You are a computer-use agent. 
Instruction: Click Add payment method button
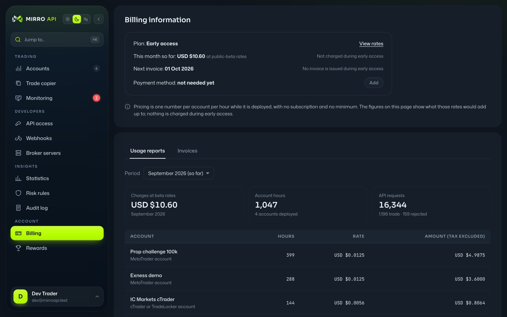374,83
